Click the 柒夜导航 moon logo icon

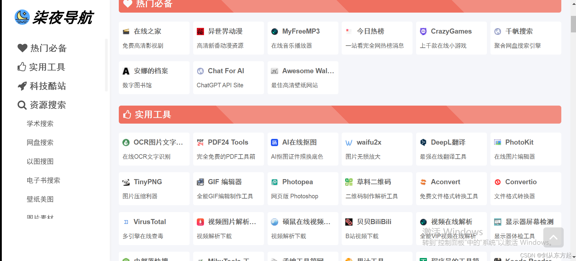tap(22, 17)
